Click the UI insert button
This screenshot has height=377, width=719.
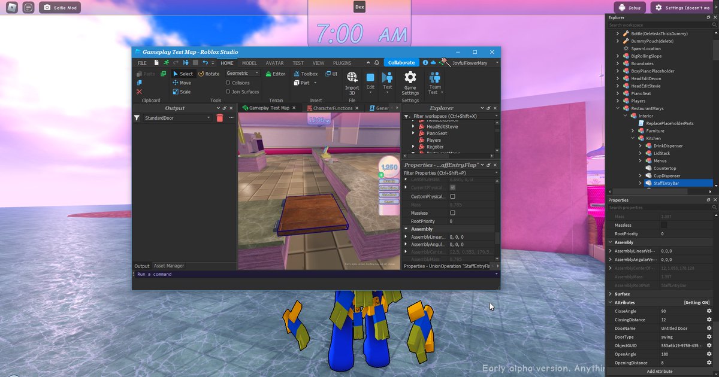[x=331, y=74]
